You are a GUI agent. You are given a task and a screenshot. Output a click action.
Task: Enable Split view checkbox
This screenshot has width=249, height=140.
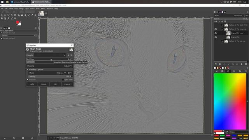[63, 80]
